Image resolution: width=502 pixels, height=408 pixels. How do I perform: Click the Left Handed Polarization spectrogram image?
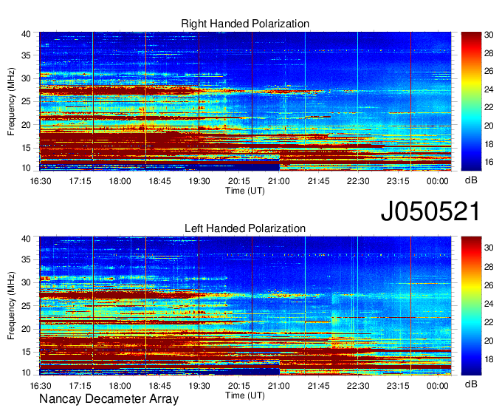[245, 306]
